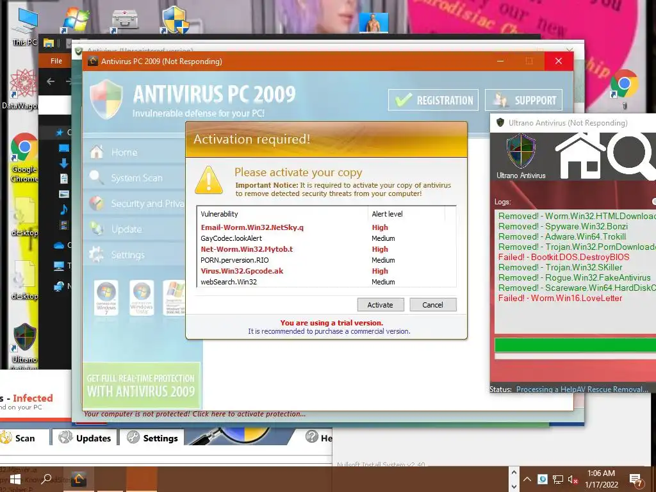Click the Get Full Real-Time Protection banner
The width and height of the screenshot is (656, 492).
coord(141,385)
